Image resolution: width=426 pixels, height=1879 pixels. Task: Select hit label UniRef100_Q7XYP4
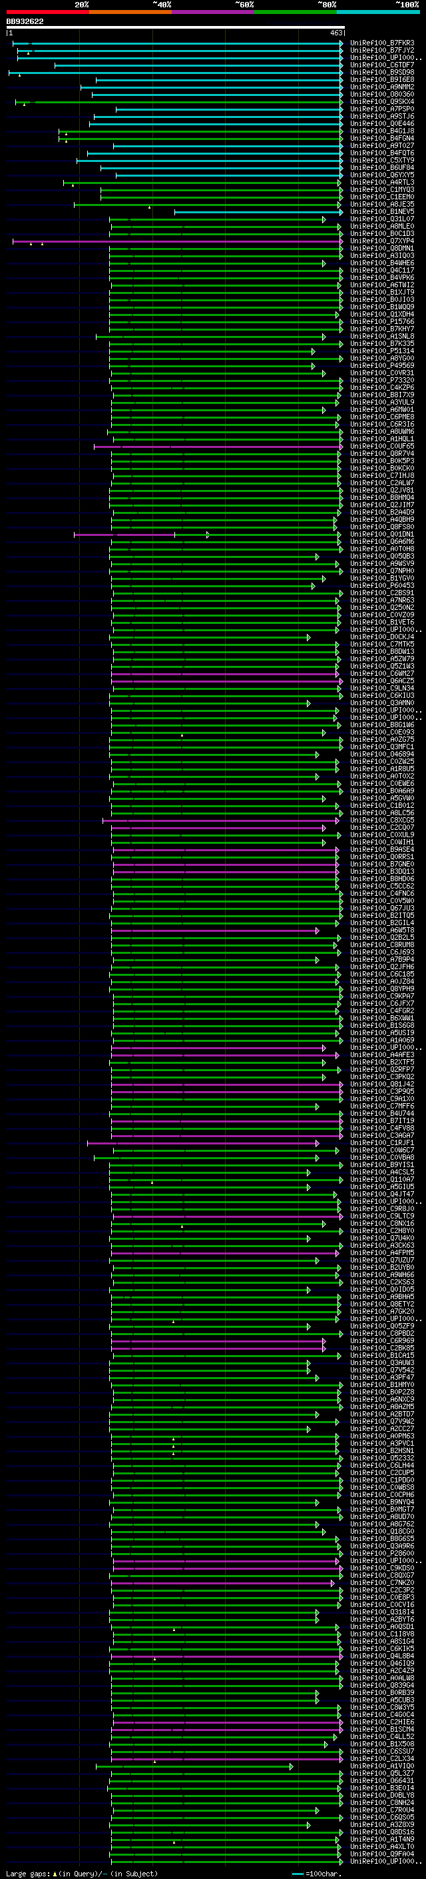(382, 241)
